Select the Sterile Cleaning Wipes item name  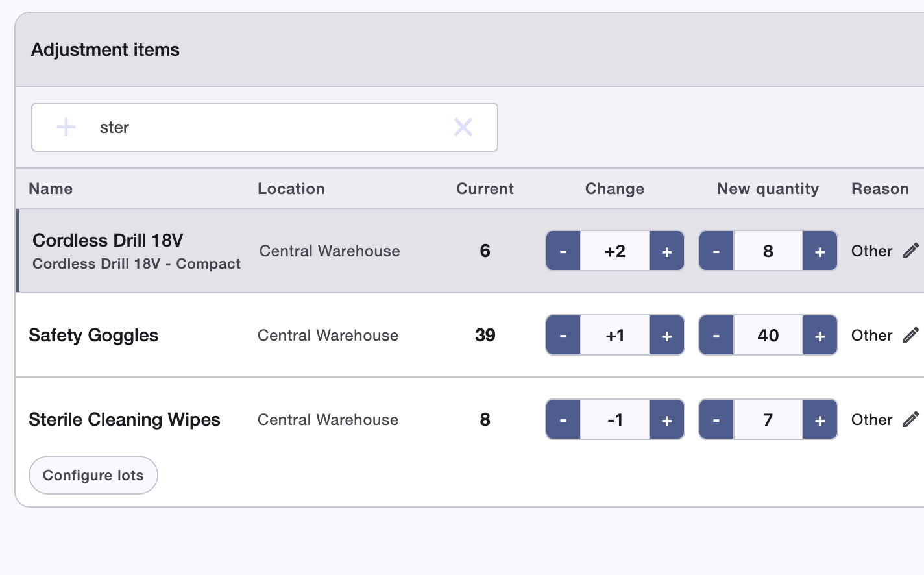point(125,420)
